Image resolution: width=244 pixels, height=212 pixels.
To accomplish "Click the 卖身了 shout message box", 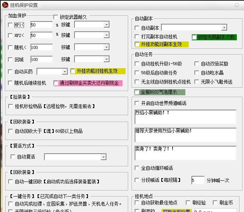I will pyautogui.click(x=185, y=153).
